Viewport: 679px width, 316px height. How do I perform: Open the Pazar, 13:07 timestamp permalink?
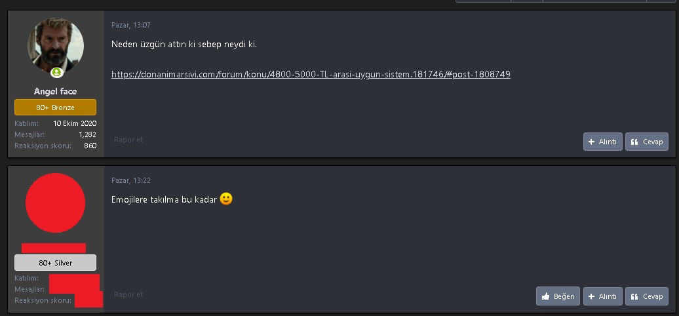pyautogui.click(x=131, y=26)
